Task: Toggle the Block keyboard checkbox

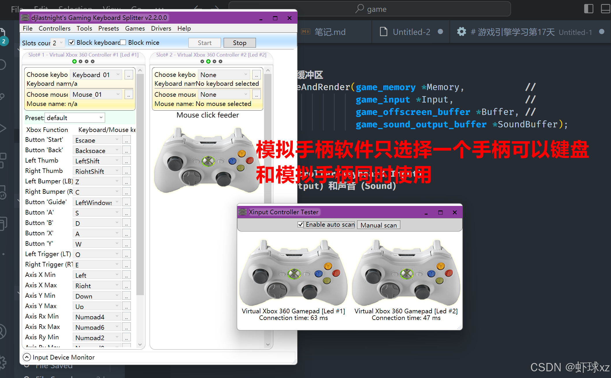Action: (71, 42)
